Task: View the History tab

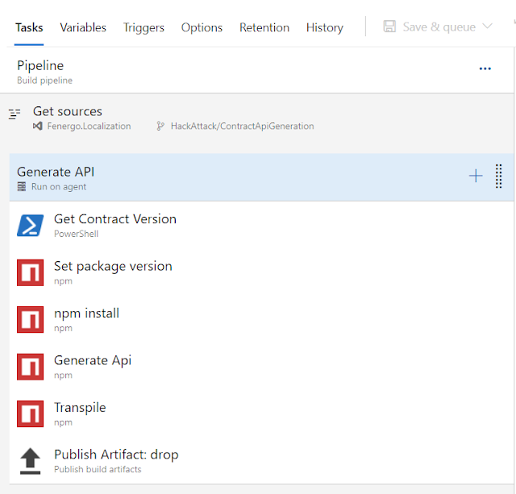Action: pos(324,27)
